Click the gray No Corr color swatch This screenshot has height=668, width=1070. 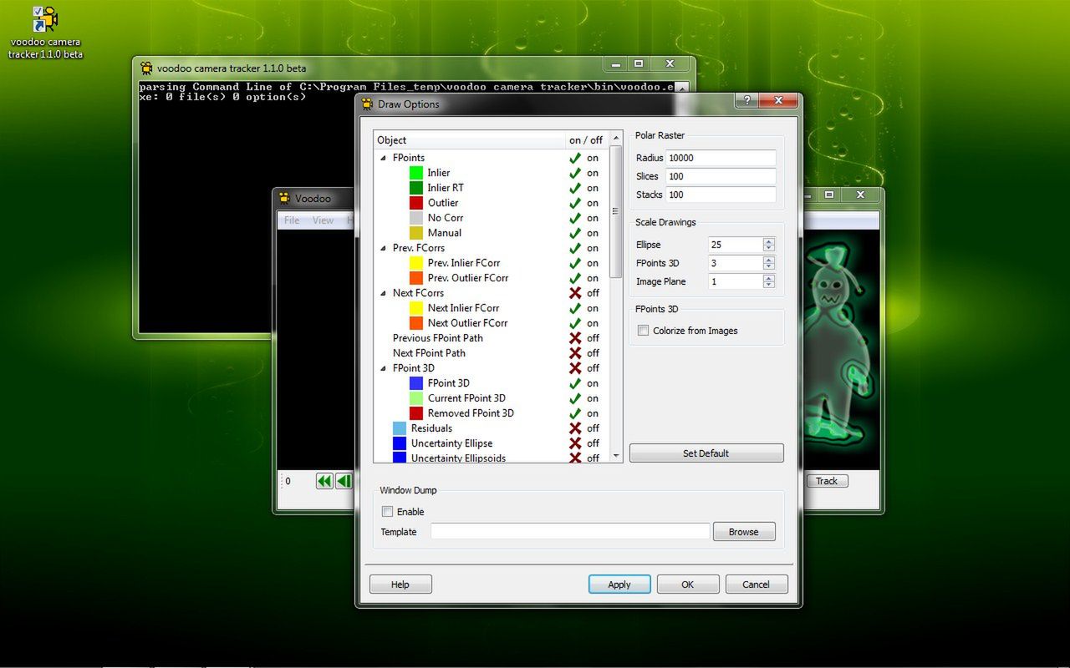416,218
